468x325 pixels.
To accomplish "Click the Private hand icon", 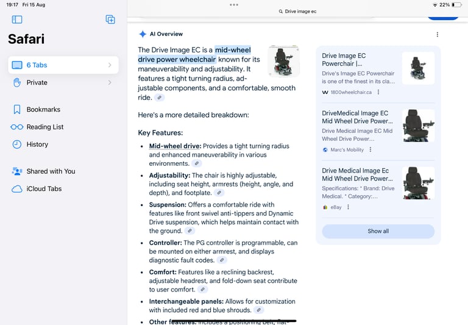I will point(17,82).
